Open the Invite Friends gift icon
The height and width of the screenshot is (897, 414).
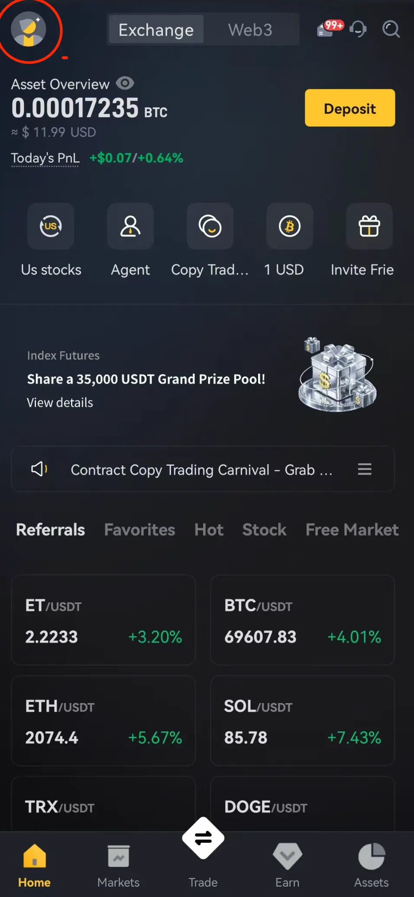(x=369, y=226)
